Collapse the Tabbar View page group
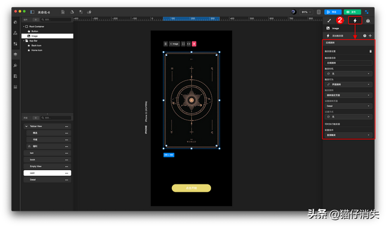Image resolution: width=386 pixels, height=226 pixels. (x=27, y=126)
